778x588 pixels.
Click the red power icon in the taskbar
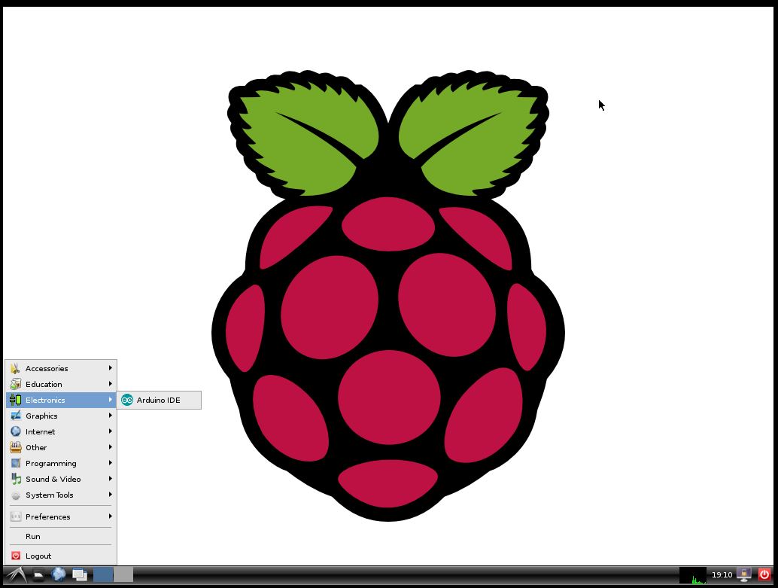point(764,574)
